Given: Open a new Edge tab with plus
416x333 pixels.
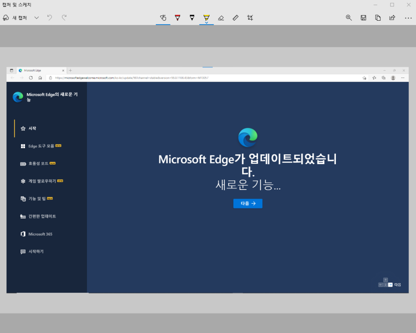Looking at the screenshot, I should click(70, 71).
